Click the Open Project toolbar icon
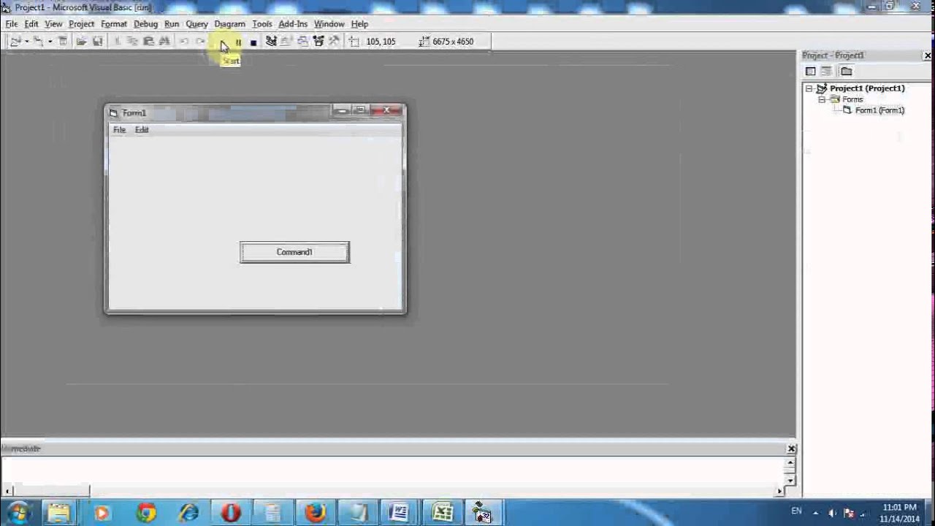935x526 pixels. 81,42
